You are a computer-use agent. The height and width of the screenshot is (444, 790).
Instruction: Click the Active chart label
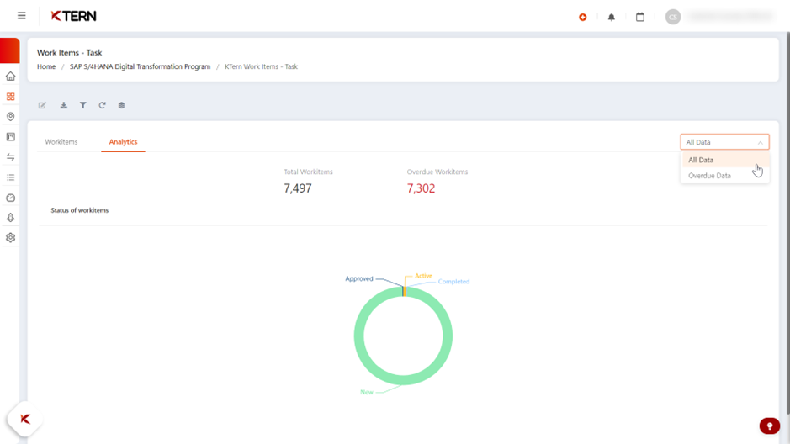[423, 275]
